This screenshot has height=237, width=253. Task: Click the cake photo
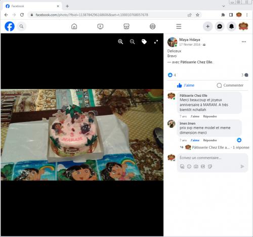tap(82, 135)
